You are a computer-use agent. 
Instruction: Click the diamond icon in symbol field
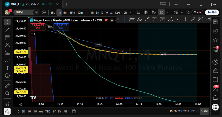point(36,12)
